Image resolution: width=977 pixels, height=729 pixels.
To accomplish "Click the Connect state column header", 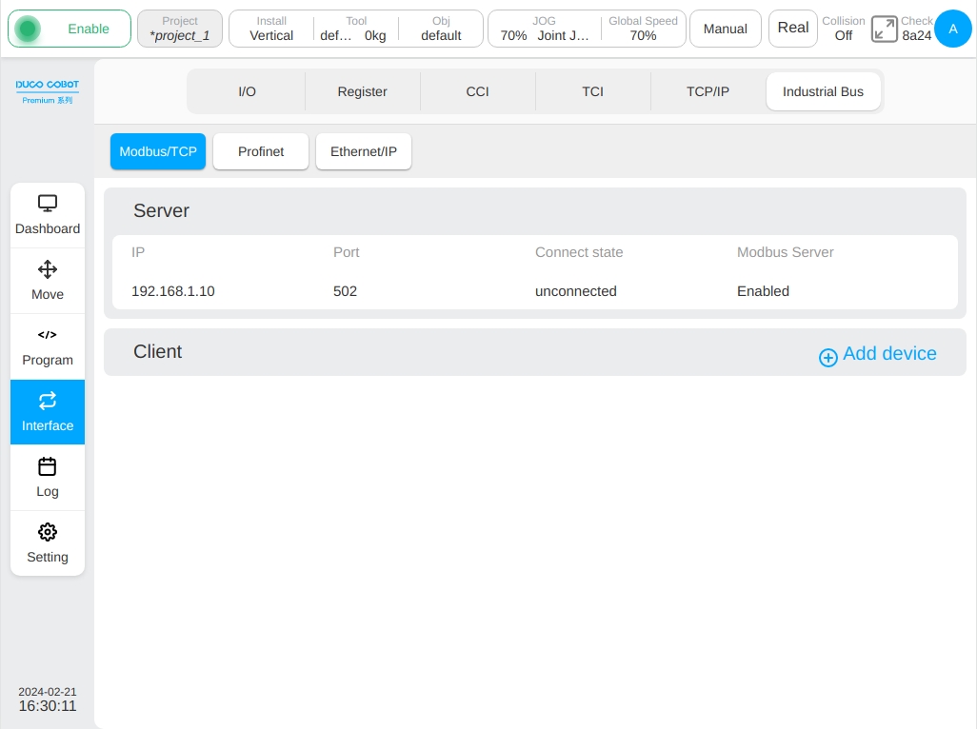I will tap(579, 252).
